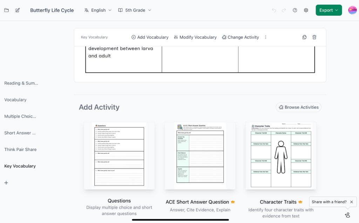Expand the Export dropdown button
The image size is (359, 223).
pos(328,10)
